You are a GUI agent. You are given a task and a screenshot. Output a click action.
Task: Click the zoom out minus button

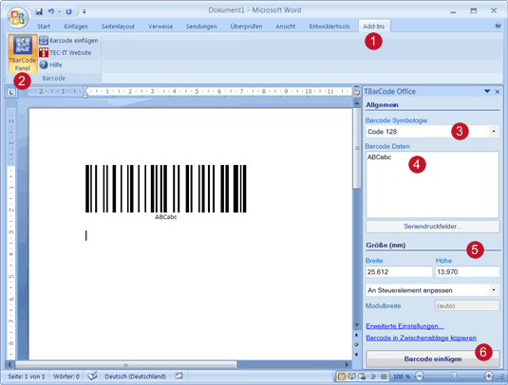coord(420,376)
